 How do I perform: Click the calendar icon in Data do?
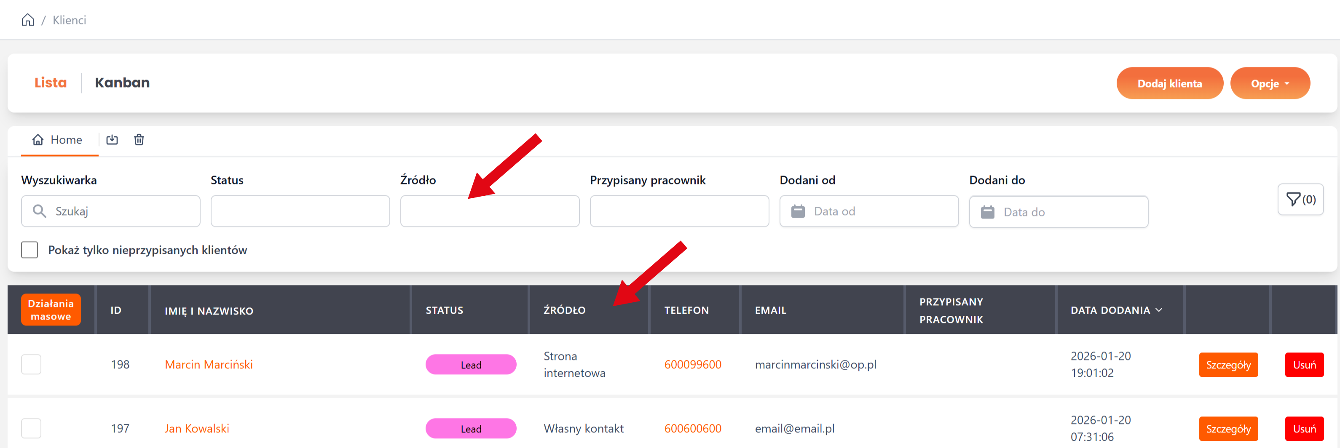pos(987,211)
